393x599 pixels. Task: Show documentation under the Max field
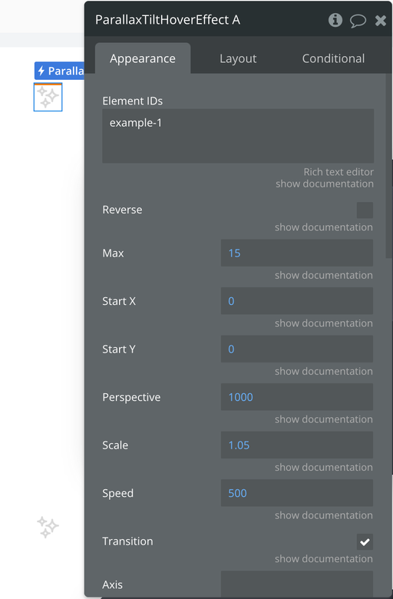[324, 276]
